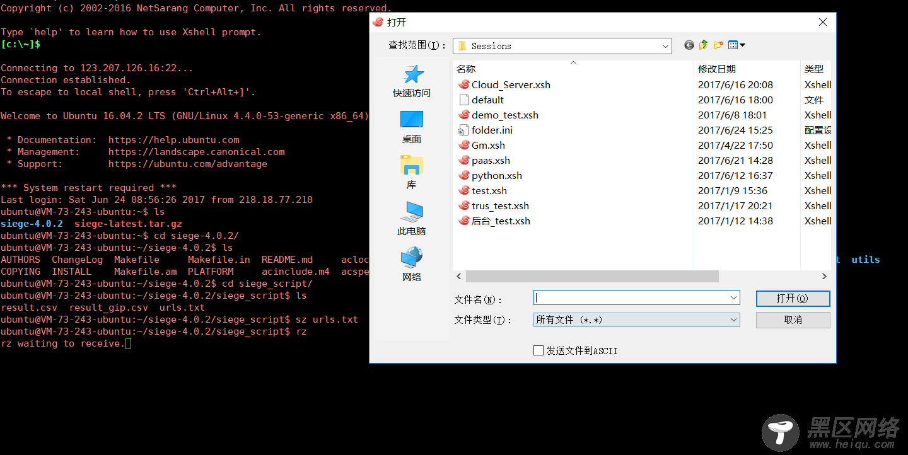The height and width of the screenshot is (455, 908).
Task: Click the horizontal scrollbar thumb in file list
Action: click(x=592, y=276)
